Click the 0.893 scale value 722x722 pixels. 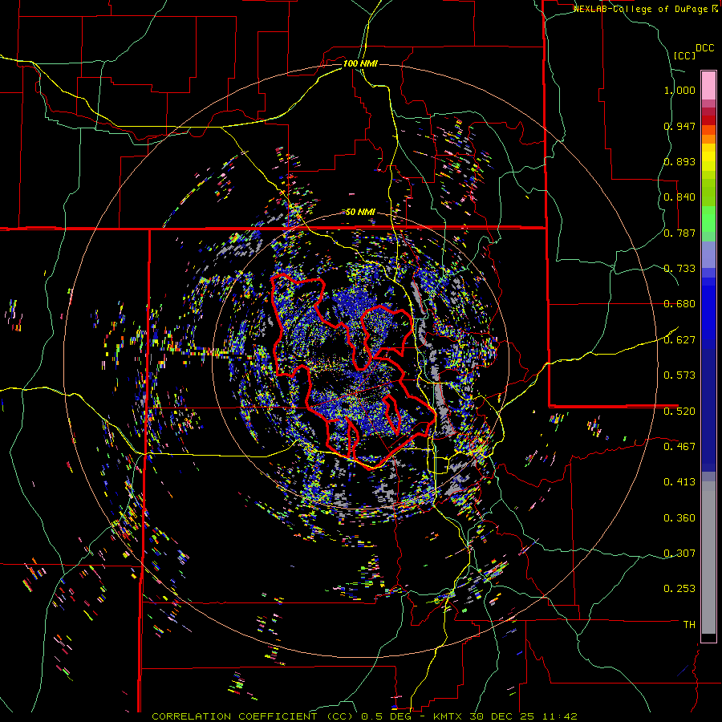coord(679,161)
